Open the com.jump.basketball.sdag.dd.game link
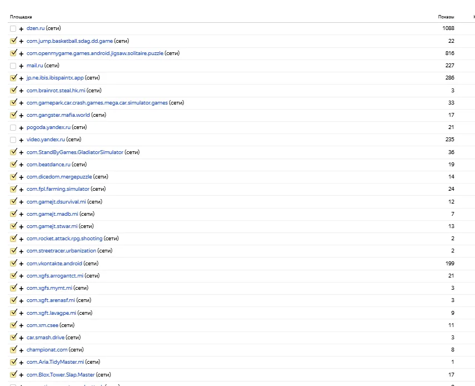475x386 pixels. point(69,41)
